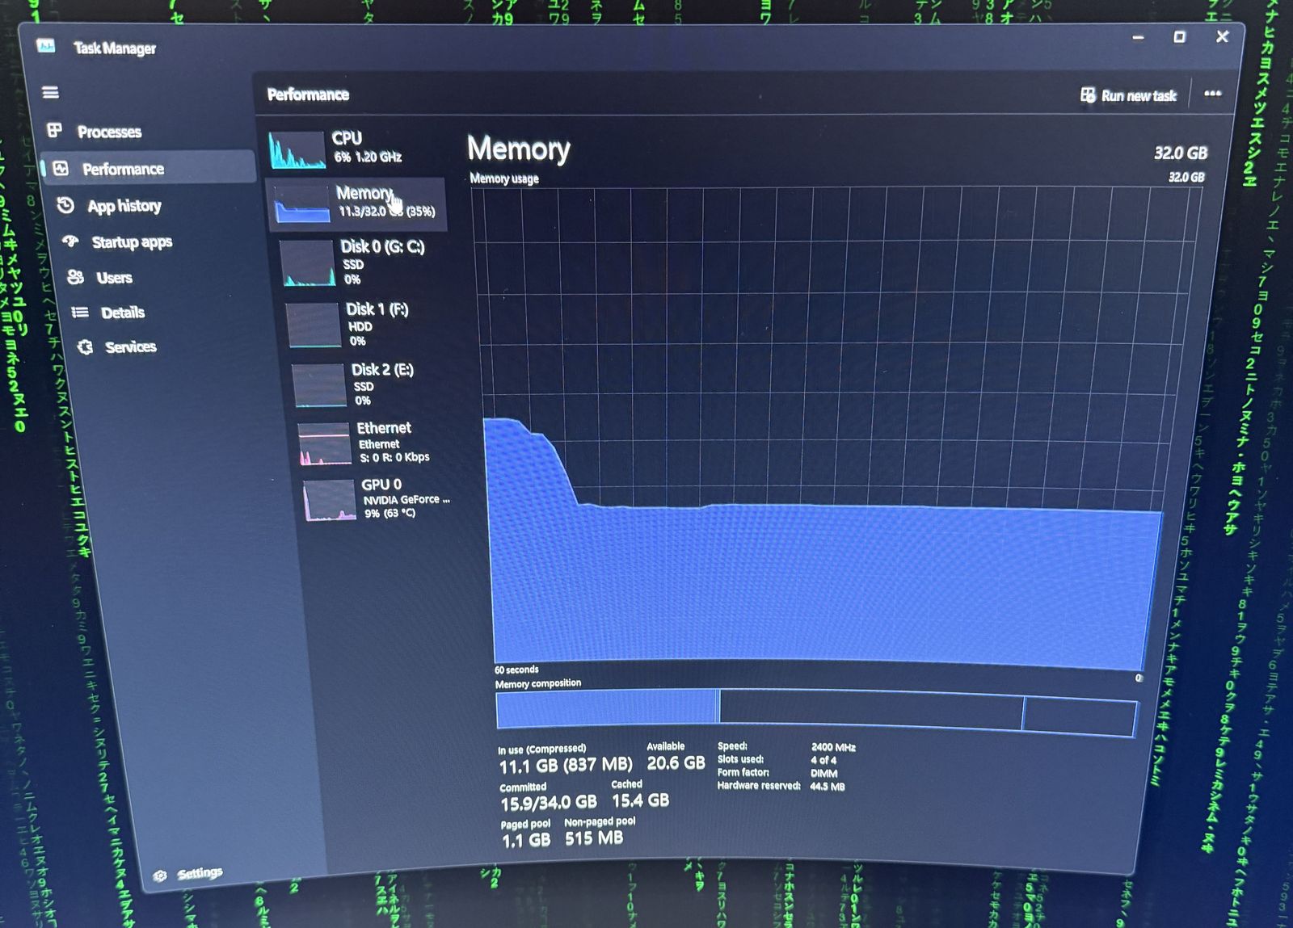Click the Hardware reserved 44.5 MB value
This screenshot has height=928, width=1293.
[828, 786]
